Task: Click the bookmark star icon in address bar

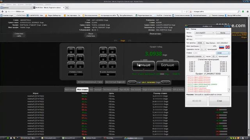Action: [x=182, y=12]
